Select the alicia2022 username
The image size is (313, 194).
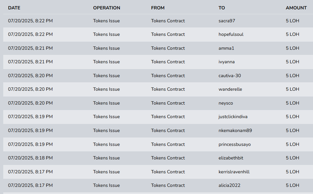[229, 185]
